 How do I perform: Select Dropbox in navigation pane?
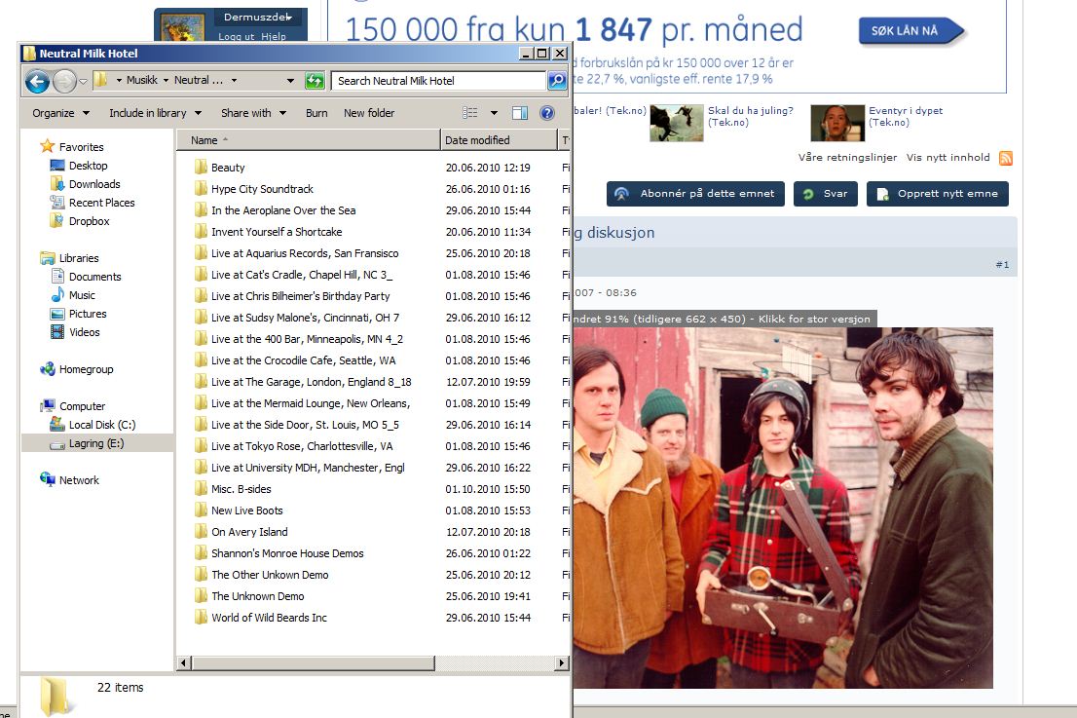click(90, 221)
